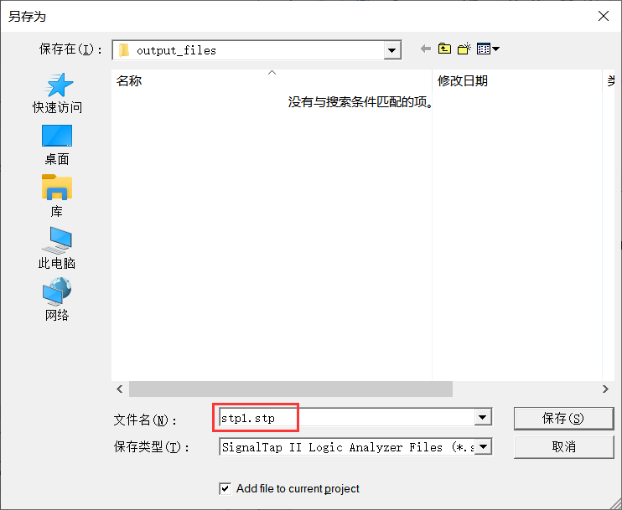The height and width of the screenshot is (510, 622).
Task: Click the horizontal scrollbar thumb
Action: [291, 389]
